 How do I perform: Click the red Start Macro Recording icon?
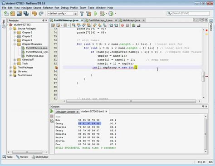click(x=122, y=25)
